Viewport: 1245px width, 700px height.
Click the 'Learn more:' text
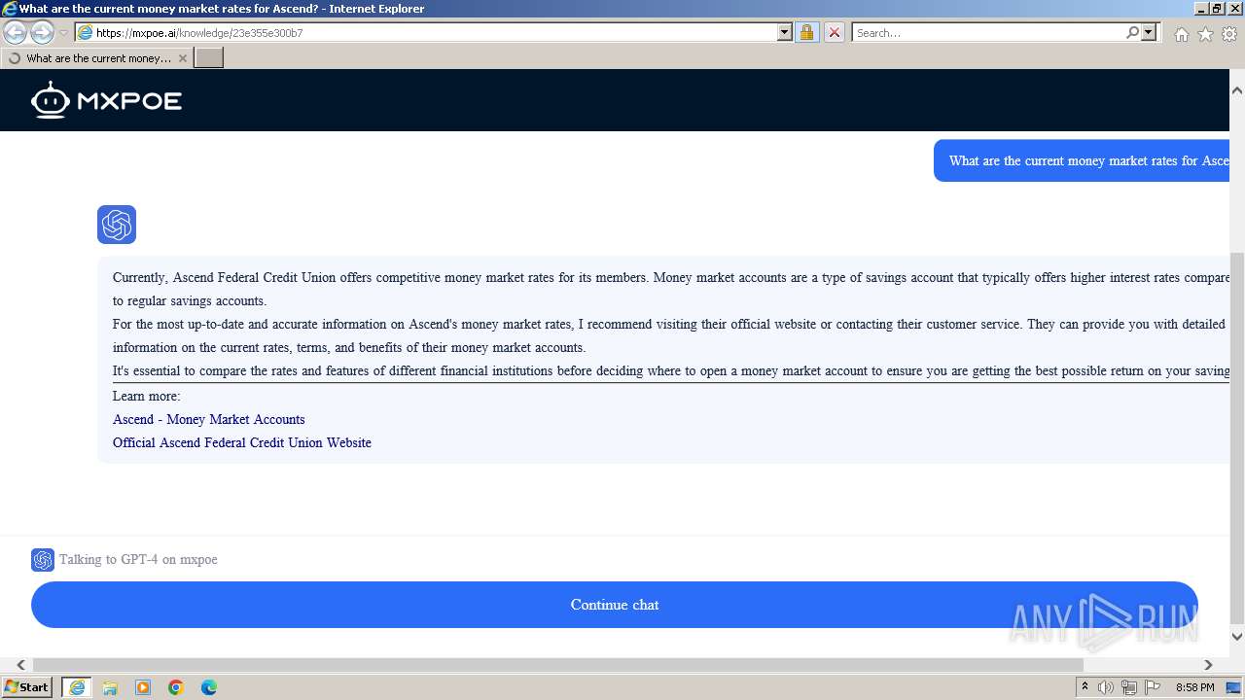[147, 396]
